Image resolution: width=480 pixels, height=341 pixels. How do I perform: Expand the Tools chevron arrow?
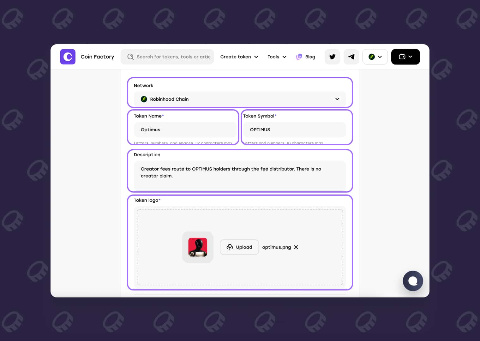(x=284, y=57)
